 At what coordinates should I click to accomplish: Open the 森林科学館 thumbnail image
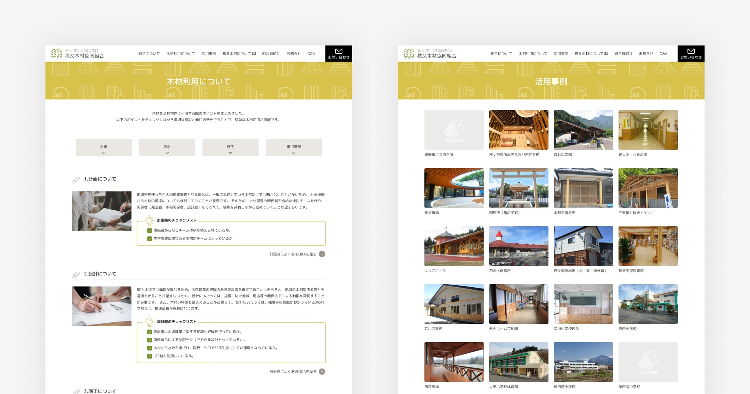[x=583, y=130]
